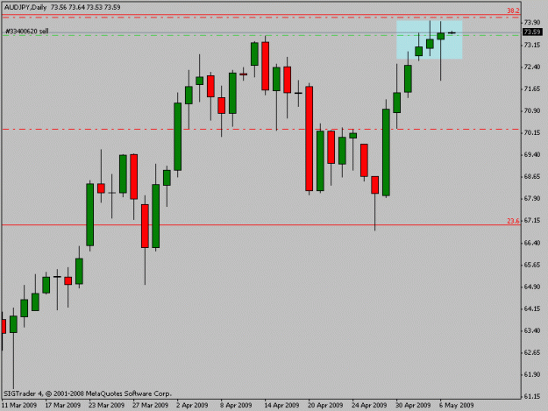548x411 pixels.
Task: Click date label 11 Mar 2009
Action: coord(19,405)
